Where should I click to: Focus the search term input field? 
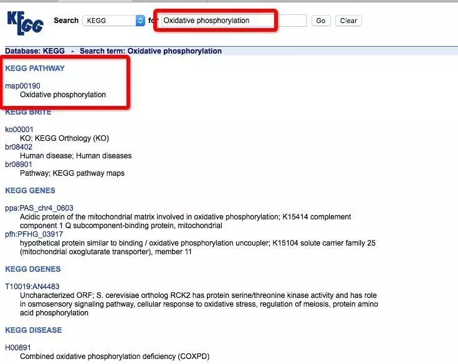(x=234, y=21)
